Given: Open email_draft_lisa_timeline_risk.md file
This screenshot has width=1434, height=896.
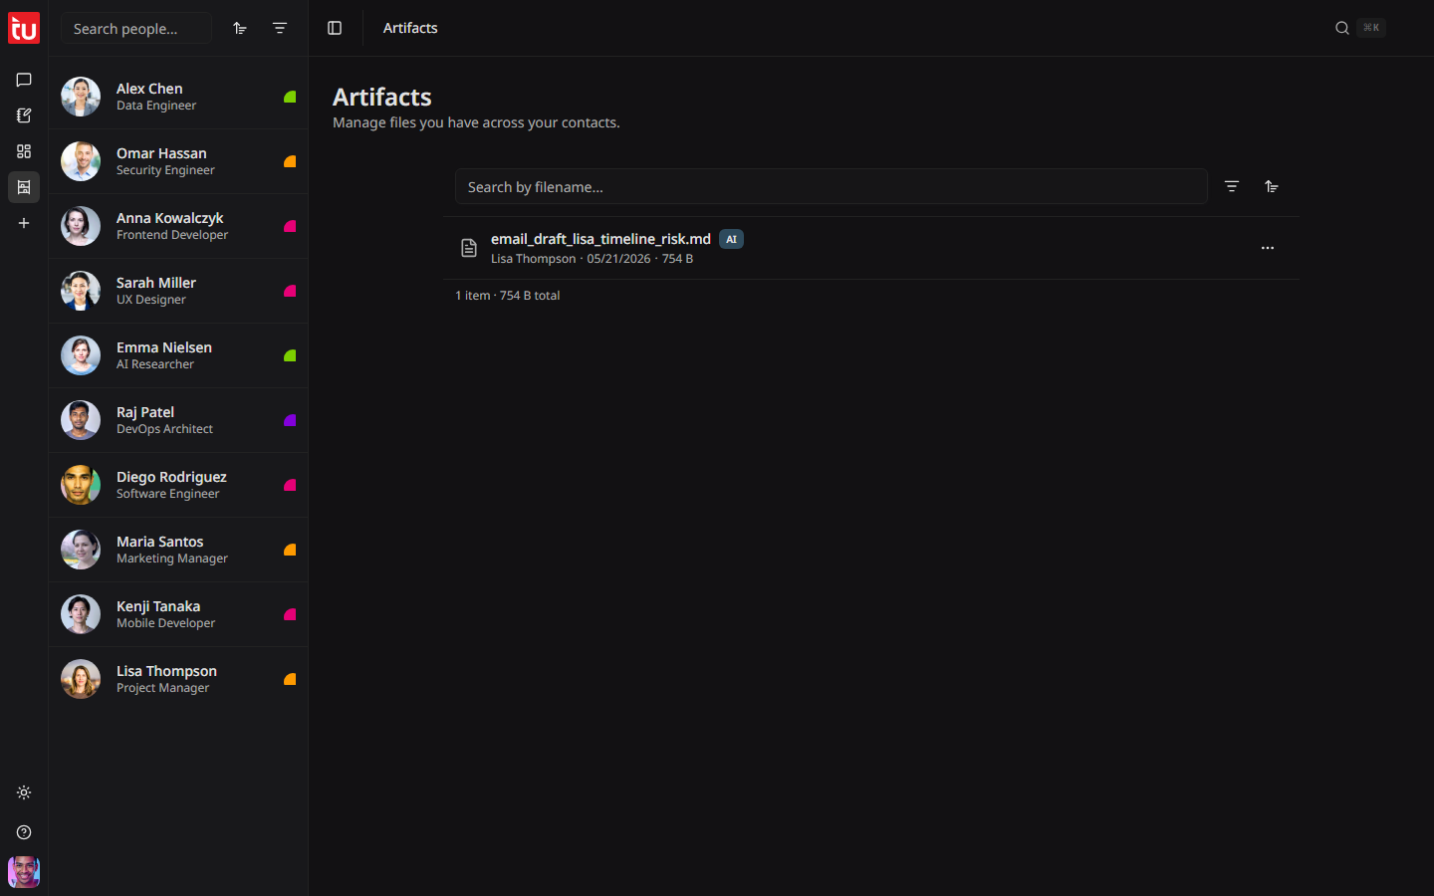Looking at the screenshot, I should point(600,239).
